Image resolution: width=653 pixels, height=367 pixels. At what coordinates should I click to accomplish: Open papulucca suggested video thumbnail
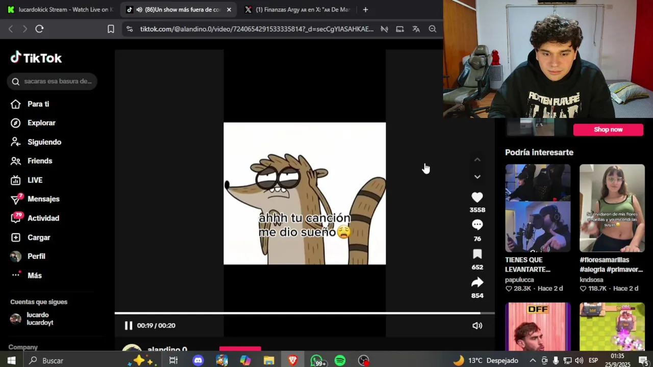point(538,208)
